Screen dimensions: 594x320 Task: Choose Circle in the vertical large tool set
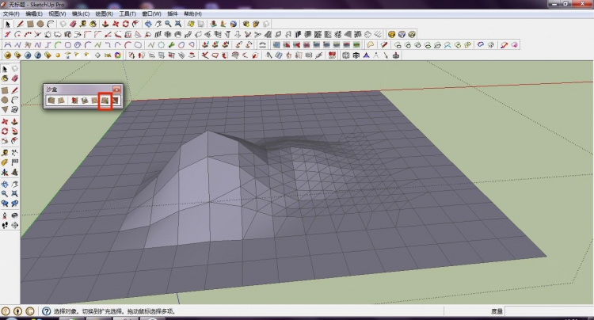(x=5, y=100)
